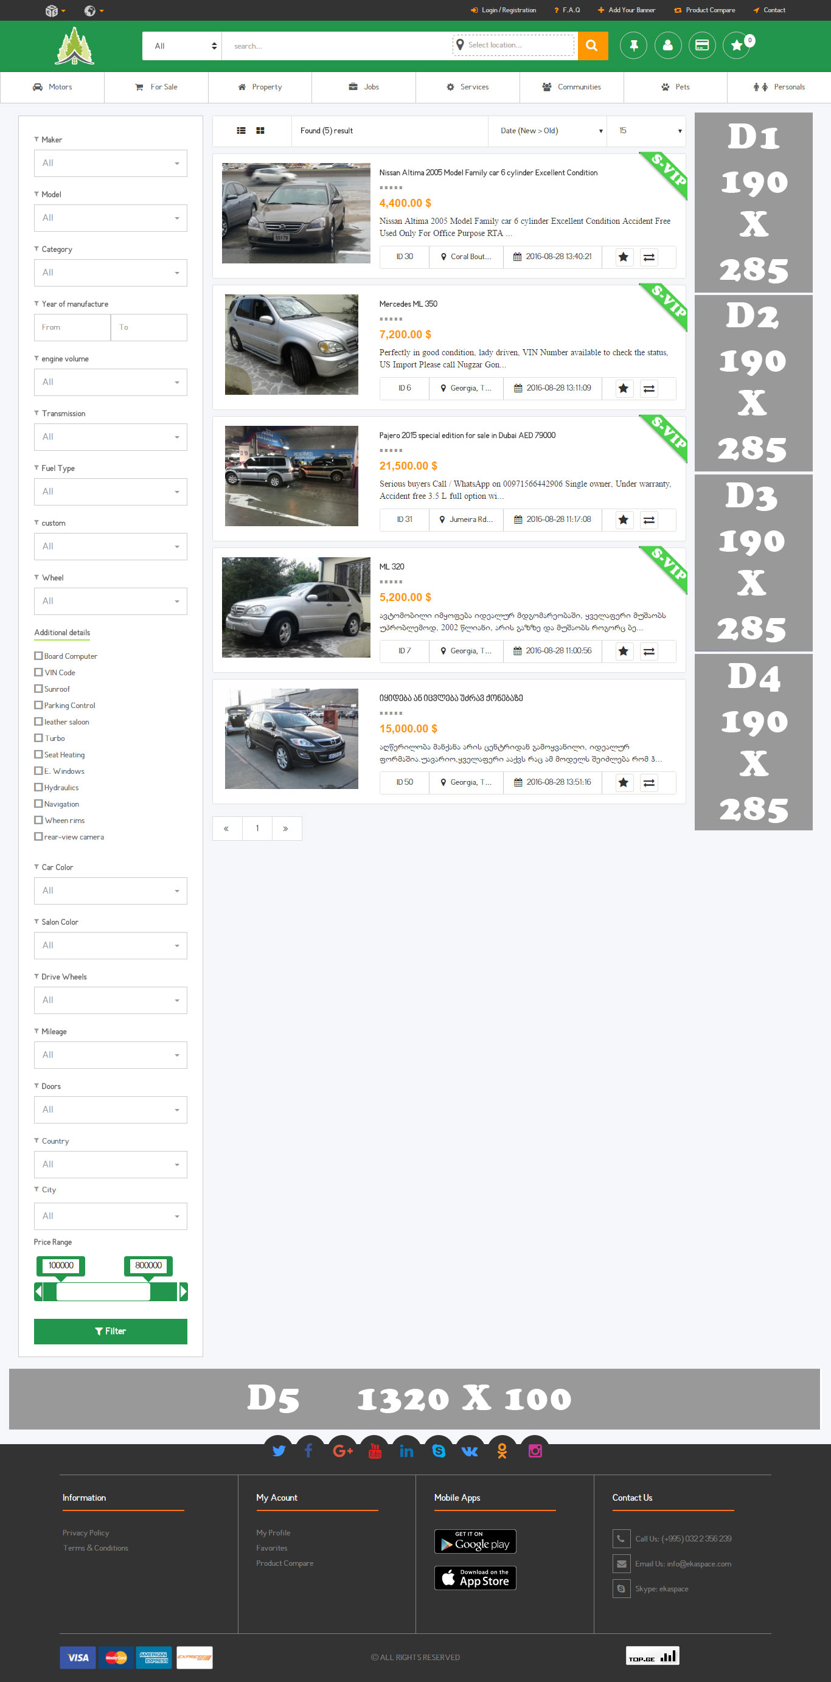Compare the Nissan Altima listing arrows icon
Image resolution: width=831 pixels, height=1682 pixels.
[649, 257]
